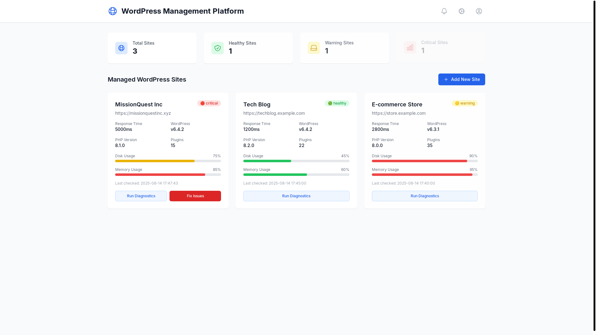This screenshot has width=596, height=335.
Task: Select the E-commerce Store site title
Action: (397, 105)
